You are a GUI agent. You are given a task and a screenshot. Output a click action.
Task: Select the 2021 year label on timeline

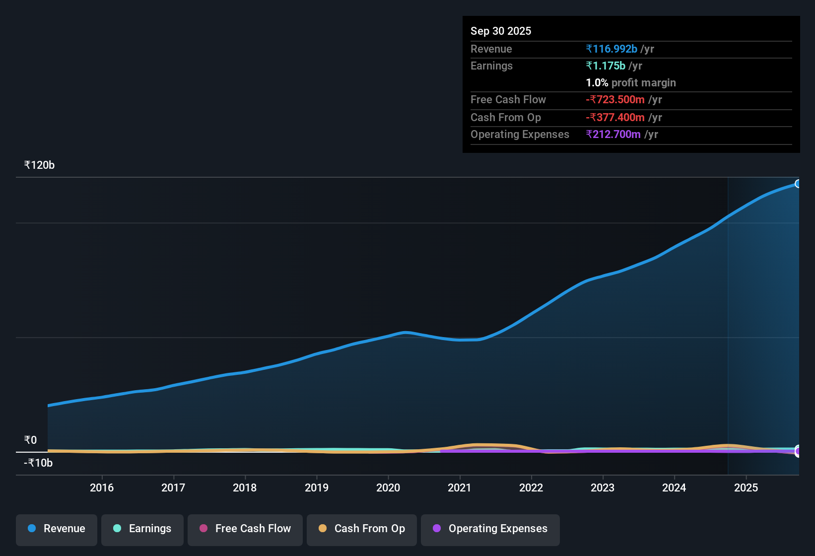(x=459, y=487)
